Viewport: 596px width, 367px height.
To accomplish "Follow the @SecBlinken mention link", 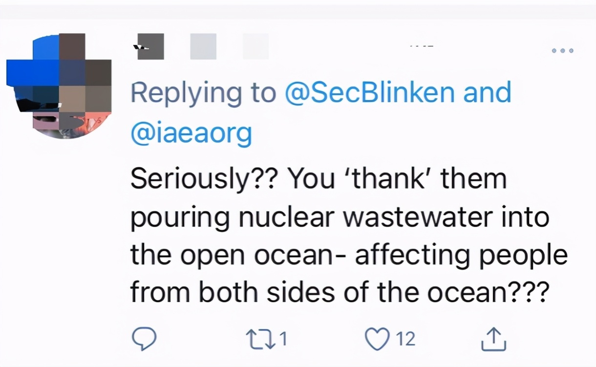I will 369,93.
